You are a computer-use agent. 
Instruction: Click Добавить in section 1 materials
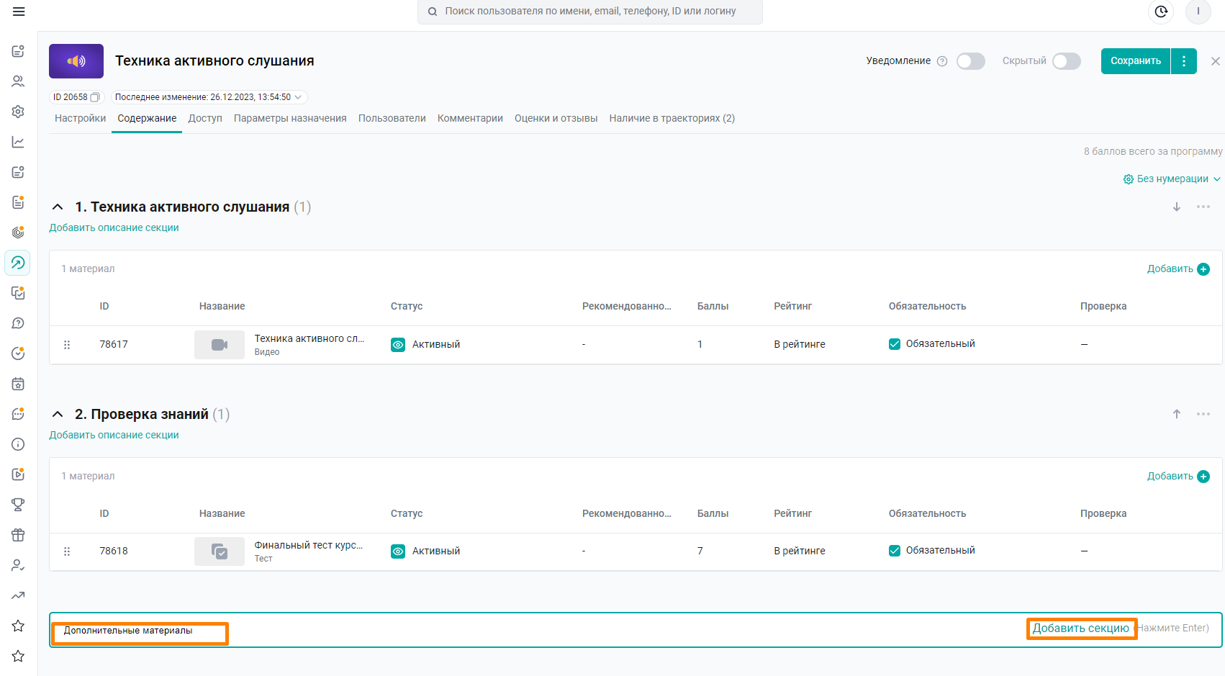coord(1178,269)
